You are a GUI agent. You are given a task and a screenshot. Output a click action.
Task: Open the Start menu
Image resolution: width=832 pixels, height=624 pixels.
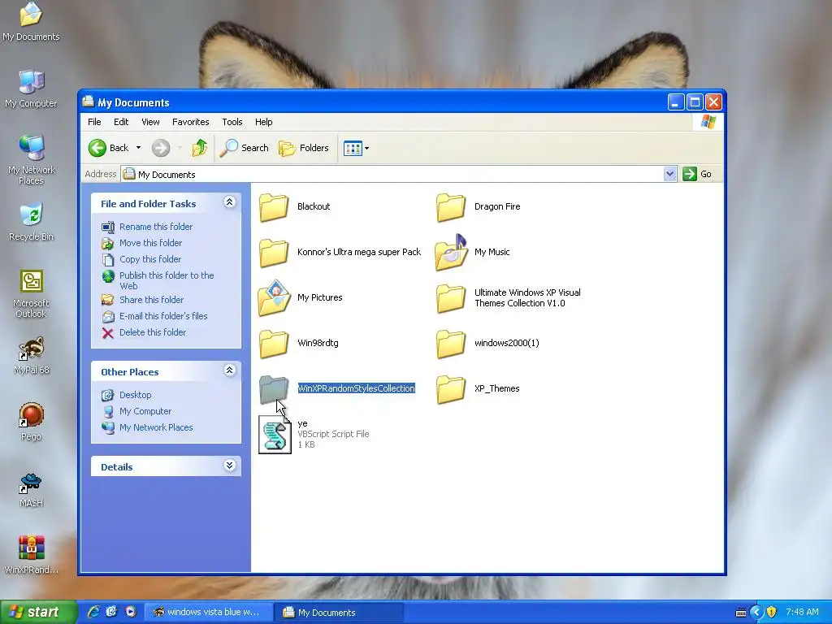pos(37,613)
